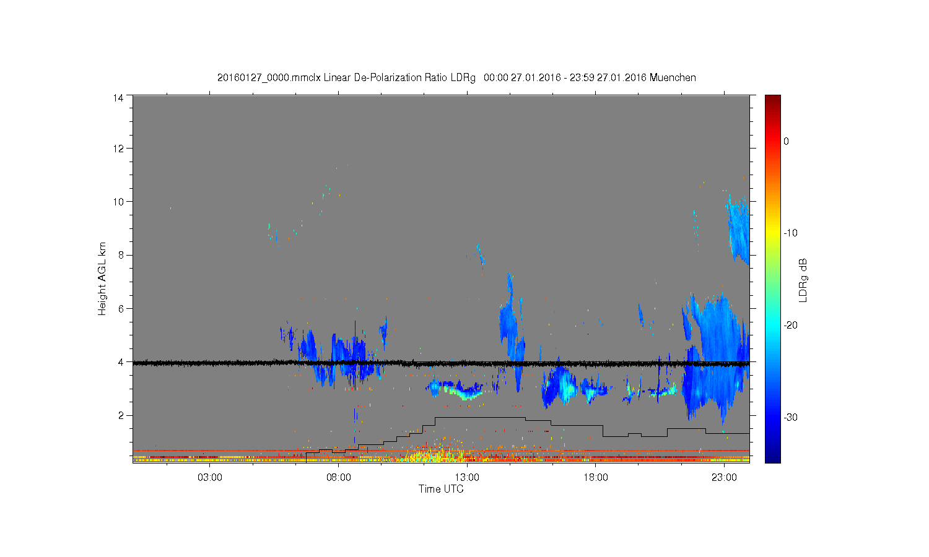This screenshot has height=557, width=929.
Task: Click the high cirrus echo near 10 km
Action: [738, 229]
